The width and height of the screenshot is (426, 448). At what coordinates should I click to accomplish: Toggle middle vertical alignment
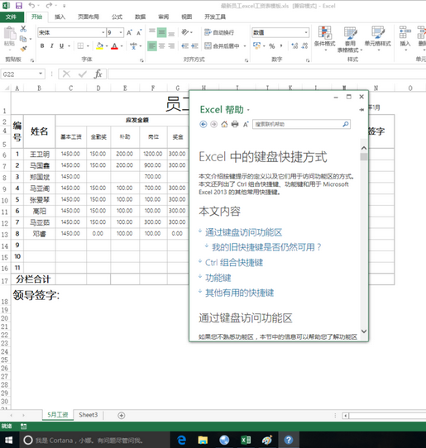point(162,32)
